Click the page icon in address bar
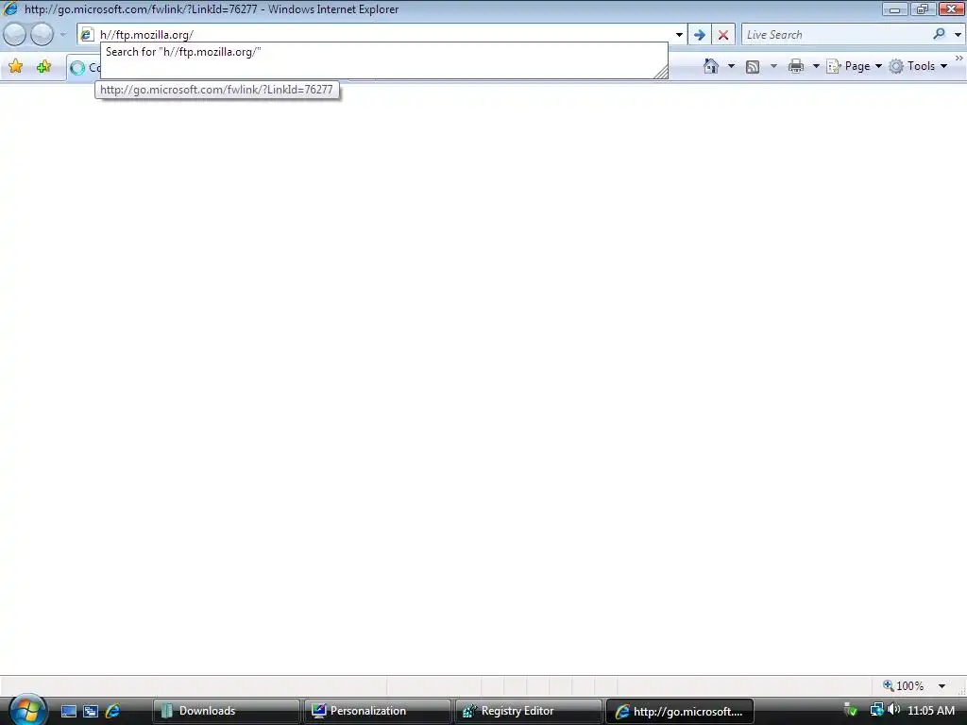967x725 pixels. pyautogui.click(x=87, y=35)
